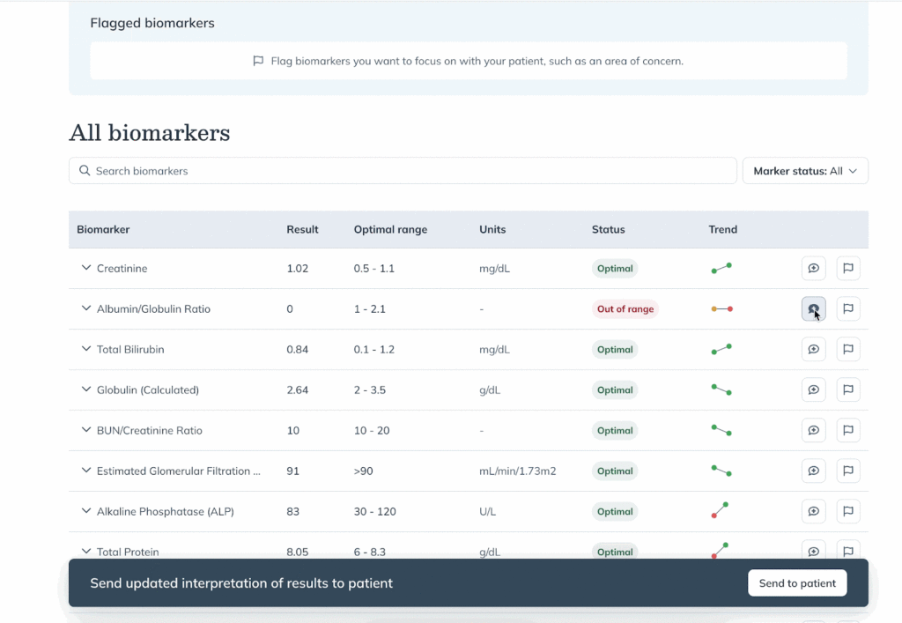Viewport: 902px width, 623px height.
Task: Expand the Total Protein row
Action: click(x=85, y=551)
